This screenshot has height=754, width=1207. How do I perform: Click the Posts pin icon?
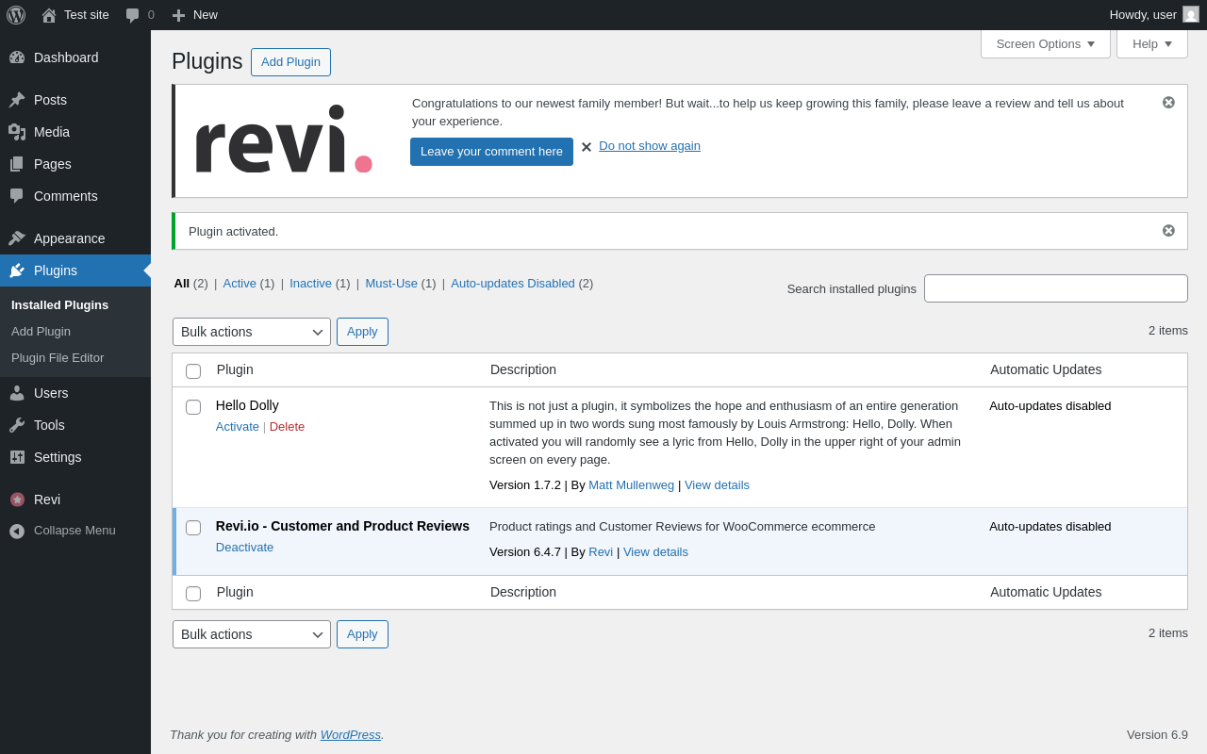point(17,100)
